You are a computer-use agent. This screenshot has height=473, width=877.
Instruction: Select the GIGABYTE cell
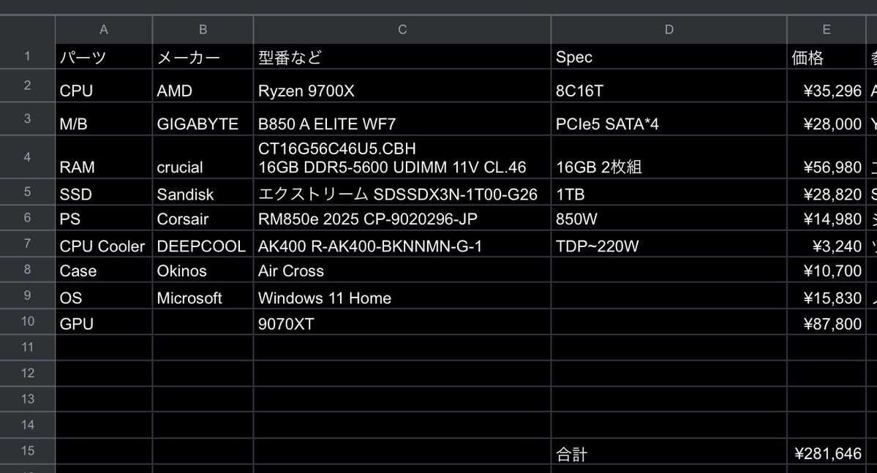pos(203,118)
